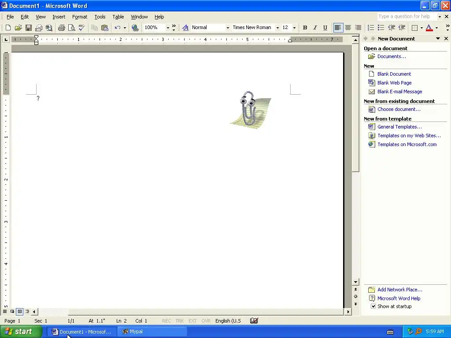Open Print Preview with the magnifier page icon
Image resolution: width=451 pixels, height=338 pixels.
[x=72, y=28]
